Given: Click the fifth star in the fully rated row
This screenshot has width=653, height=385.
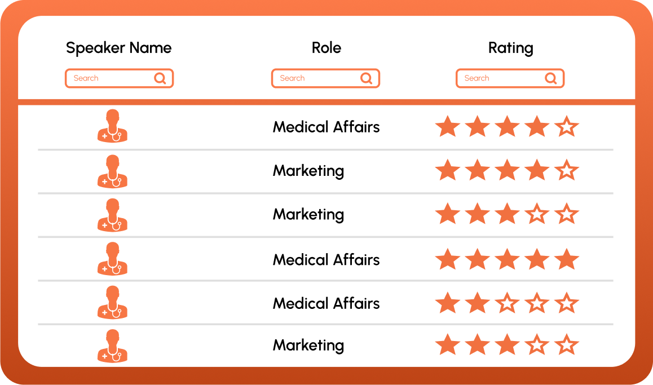Looking at the screenshot, I should (x=567, y=260).
